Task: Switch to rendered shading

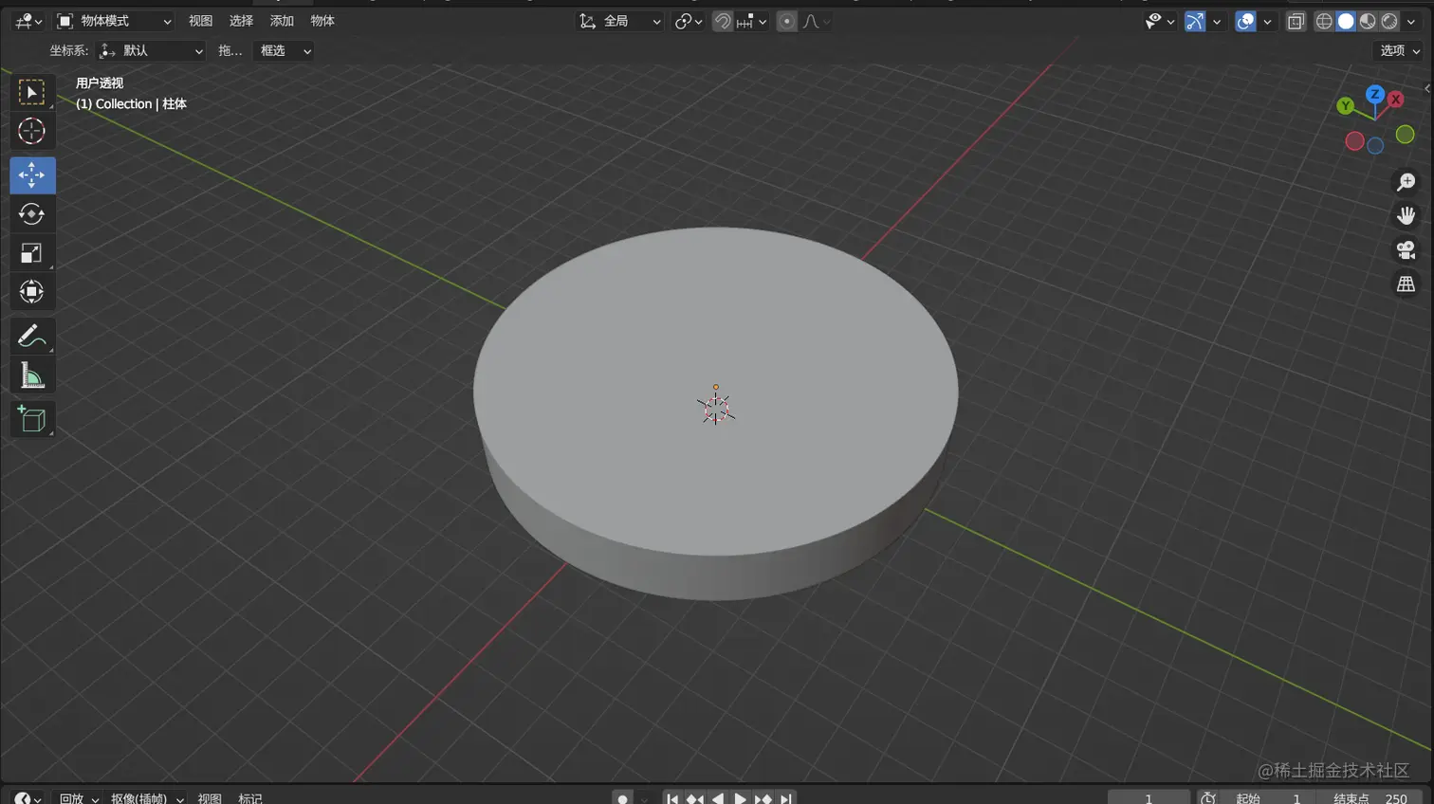Action: click(x=1389, y=21)
